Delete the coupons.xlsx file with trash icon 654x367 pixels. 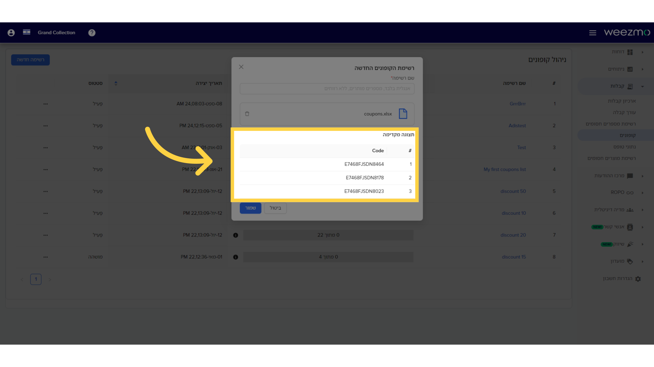click(x=247, y=114)
